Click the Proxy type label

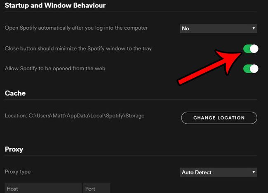click(x=18, y=172)
